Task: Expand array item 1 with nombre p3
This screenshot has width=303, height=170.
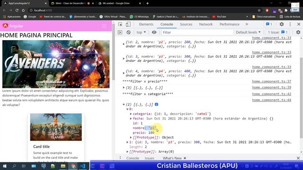Action: 127,142
